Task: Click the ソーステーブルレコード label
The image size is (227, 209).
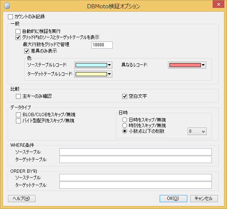Action: pos(47,65)
